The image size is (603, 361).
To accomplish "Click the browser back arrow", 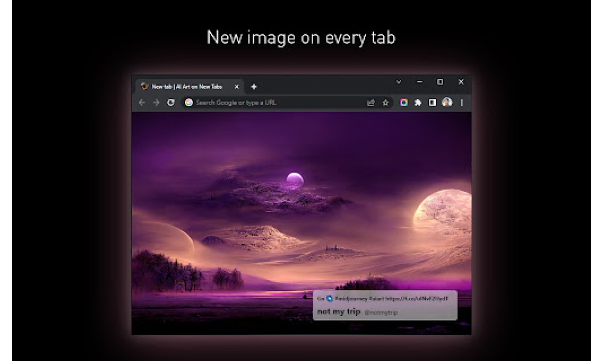I will [x=142, y=102].
